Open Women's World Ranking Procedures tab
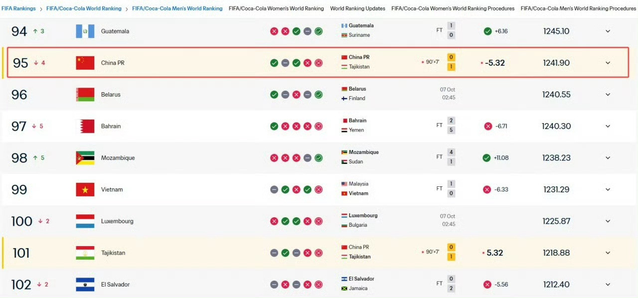This screenshot has height=298, width=638. [x=453, y=8]
